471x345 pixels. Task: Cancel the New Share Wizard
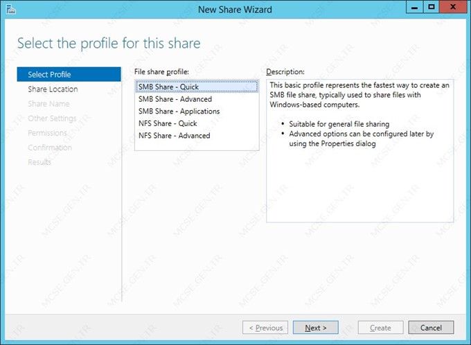(431, 328)
